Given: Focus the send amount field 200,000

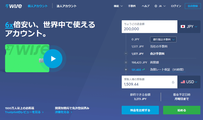Looking at the screenshot, I should (149, 27).
